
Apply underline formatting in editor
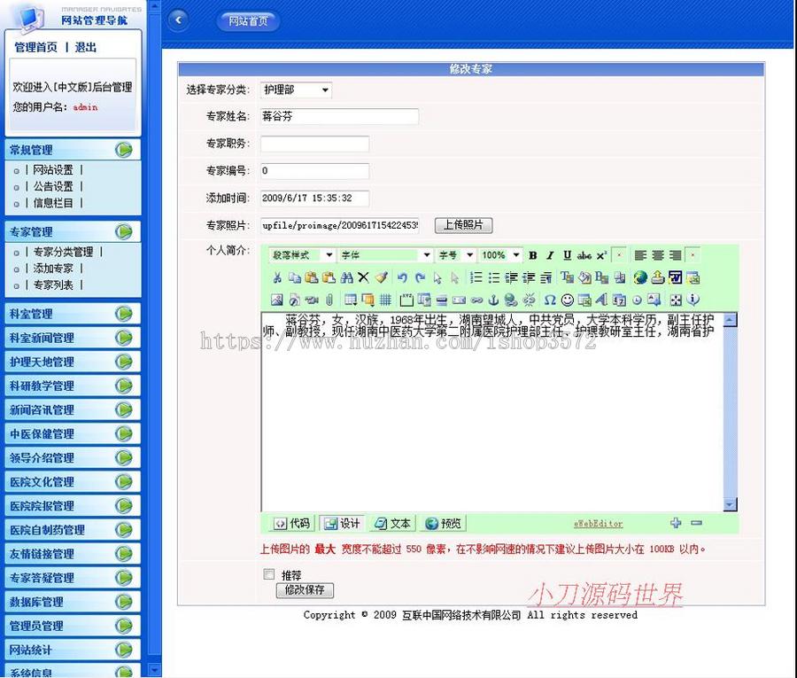pos(568,255)
